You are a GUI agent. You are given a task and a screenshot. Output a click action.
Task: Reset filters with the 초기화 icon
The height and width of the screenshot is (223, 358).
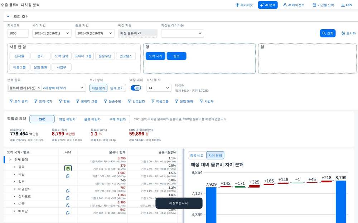(x=343, y=33)
